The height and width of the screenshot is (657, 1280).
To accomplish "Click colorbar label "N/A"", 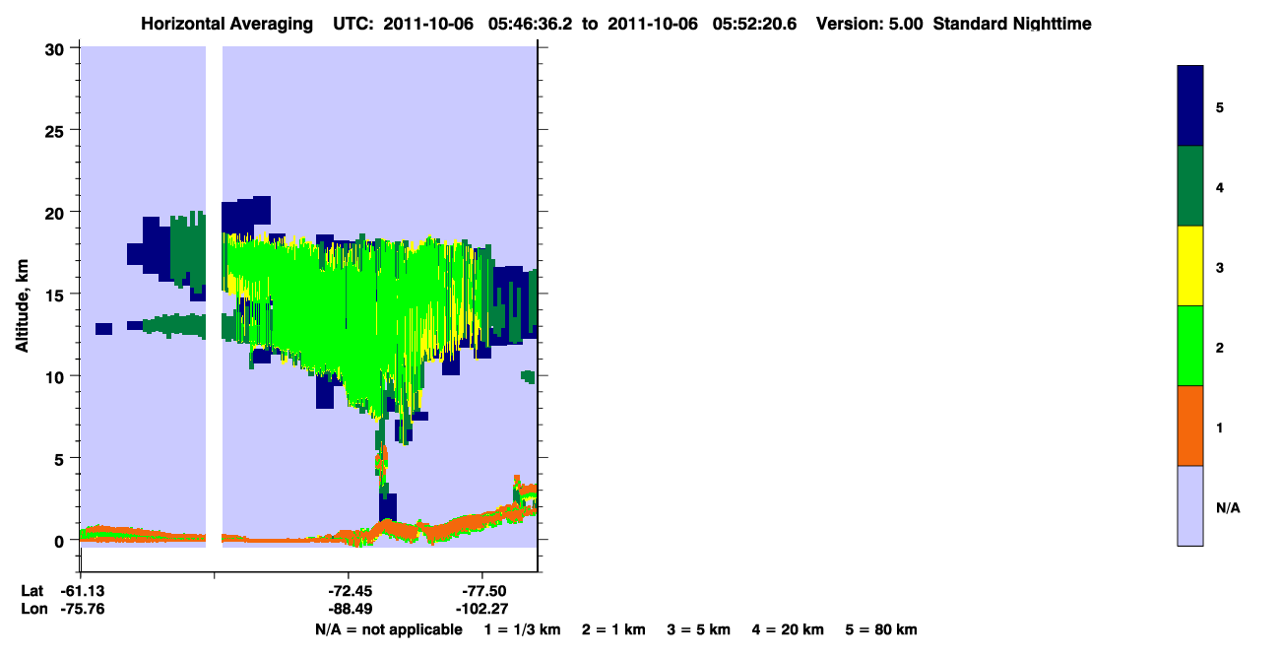I will pyautogui.click(x=1228, y=508).
